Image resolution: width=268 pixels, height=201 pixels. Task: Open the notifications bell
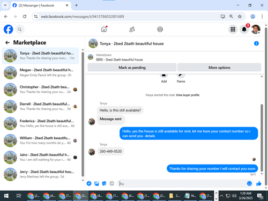coord(244,29)
